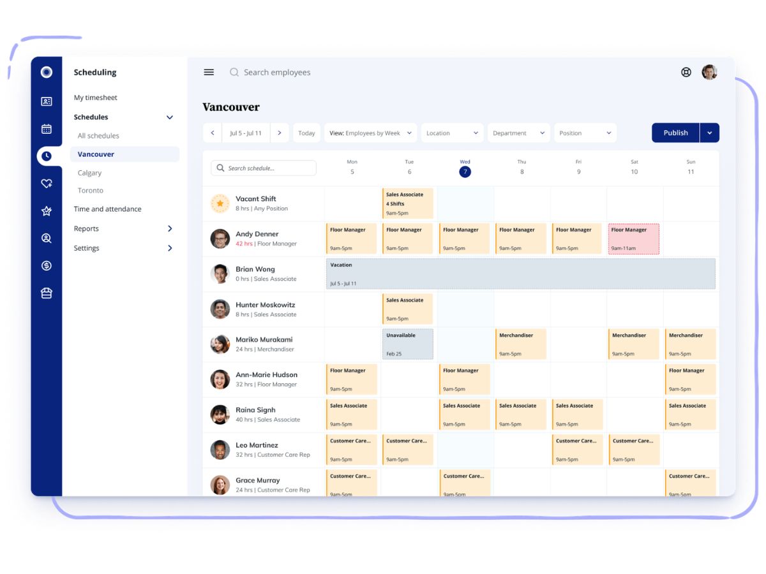The width and height of the screenshot is (766, 574).
Task: Open the dollar payroll sidebar icon
Action: click(47, 266)
